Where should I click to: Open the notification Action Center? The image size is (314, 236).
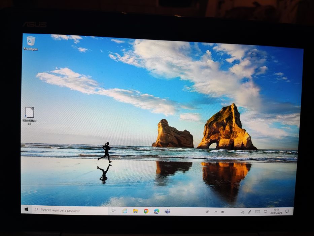point(287,211)
